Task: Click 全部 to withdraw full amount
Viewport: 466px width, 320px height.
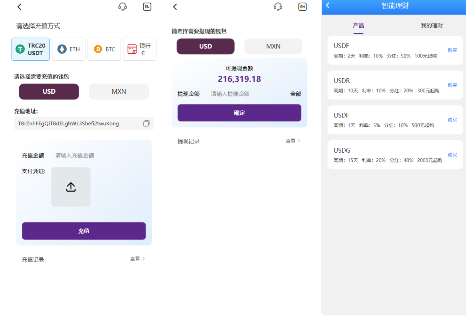Action: (296, 94)
